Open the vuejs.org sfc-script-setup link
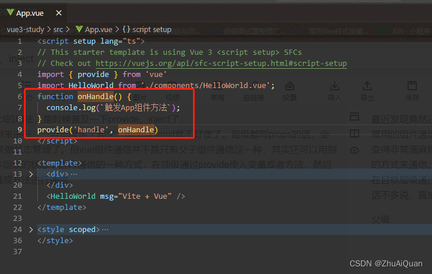This screenshot has height=274, width=432. pos(221,64)
